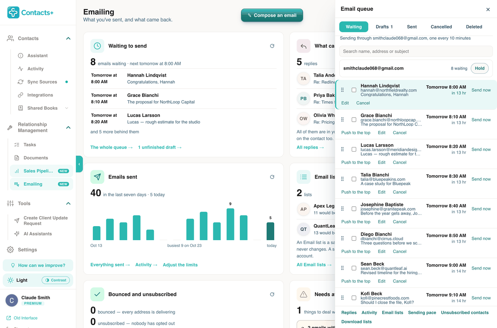Open AI Assistants in the sidebar
Viewport: 497px width, 328px height.
pyautogui.click(x=38, y=234)
